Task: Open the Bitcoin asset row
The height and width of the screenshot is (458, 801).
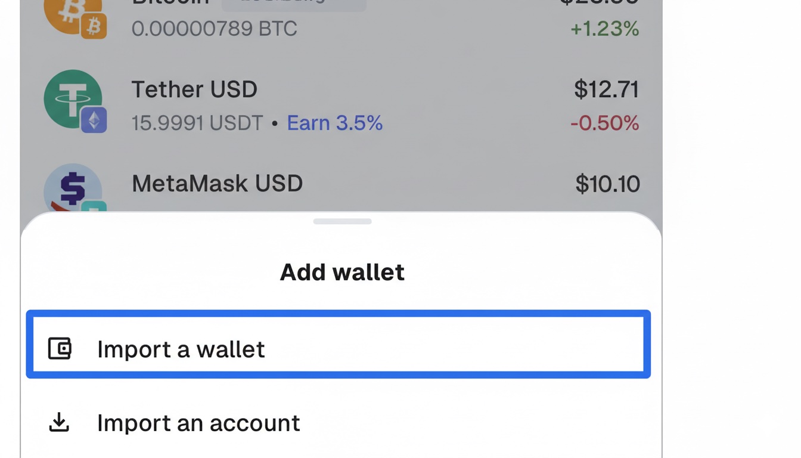Action: pos(298,18)
